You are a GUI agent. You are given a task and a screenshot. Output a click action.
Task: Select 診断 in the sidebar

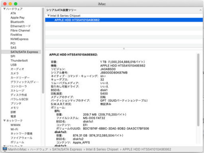click(13, 112)
